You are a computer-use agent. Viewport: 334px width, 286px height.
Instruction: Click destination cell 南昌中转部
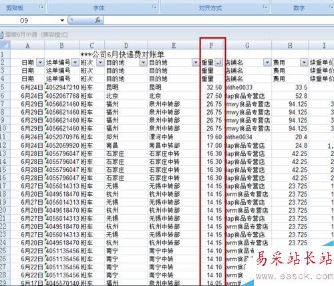point(174,145)
